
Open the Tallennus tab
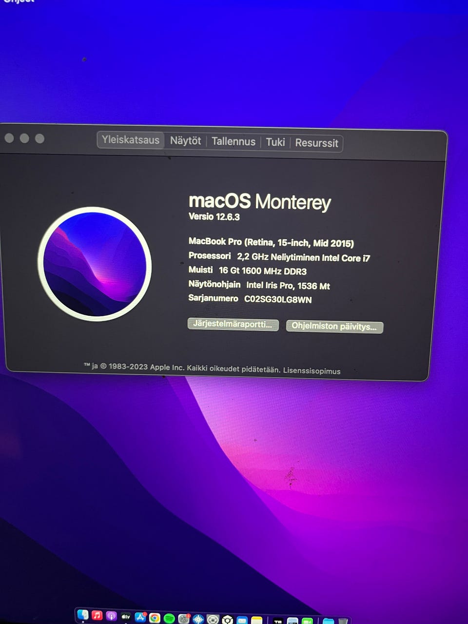(233, 141)
